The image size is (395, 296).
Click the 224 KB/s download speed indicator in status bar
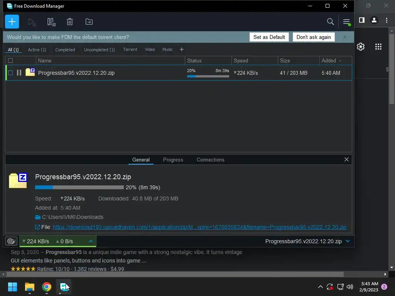pos(35,241)
